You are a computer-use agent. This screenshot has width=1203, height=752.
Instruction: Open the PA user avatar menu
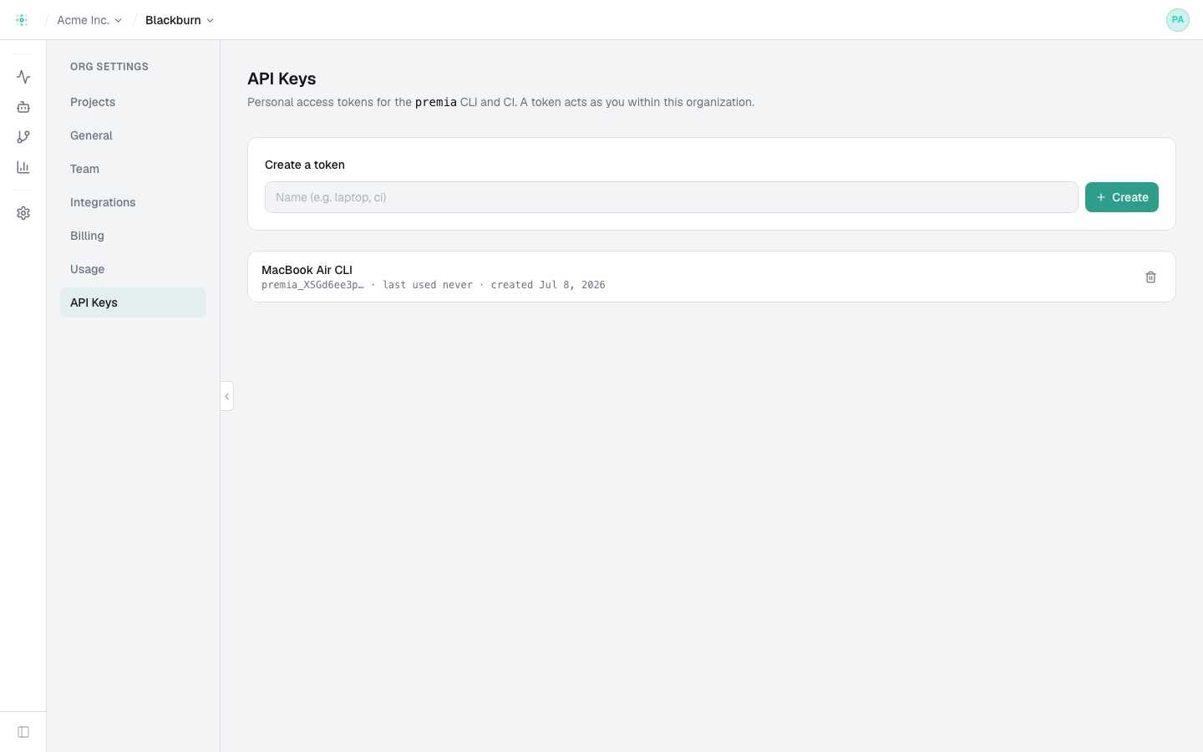[1178, 20]
